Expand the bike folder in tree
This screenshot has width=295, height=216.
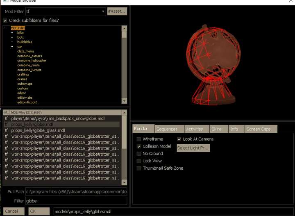pyautogui.click(x=12, y=32)
